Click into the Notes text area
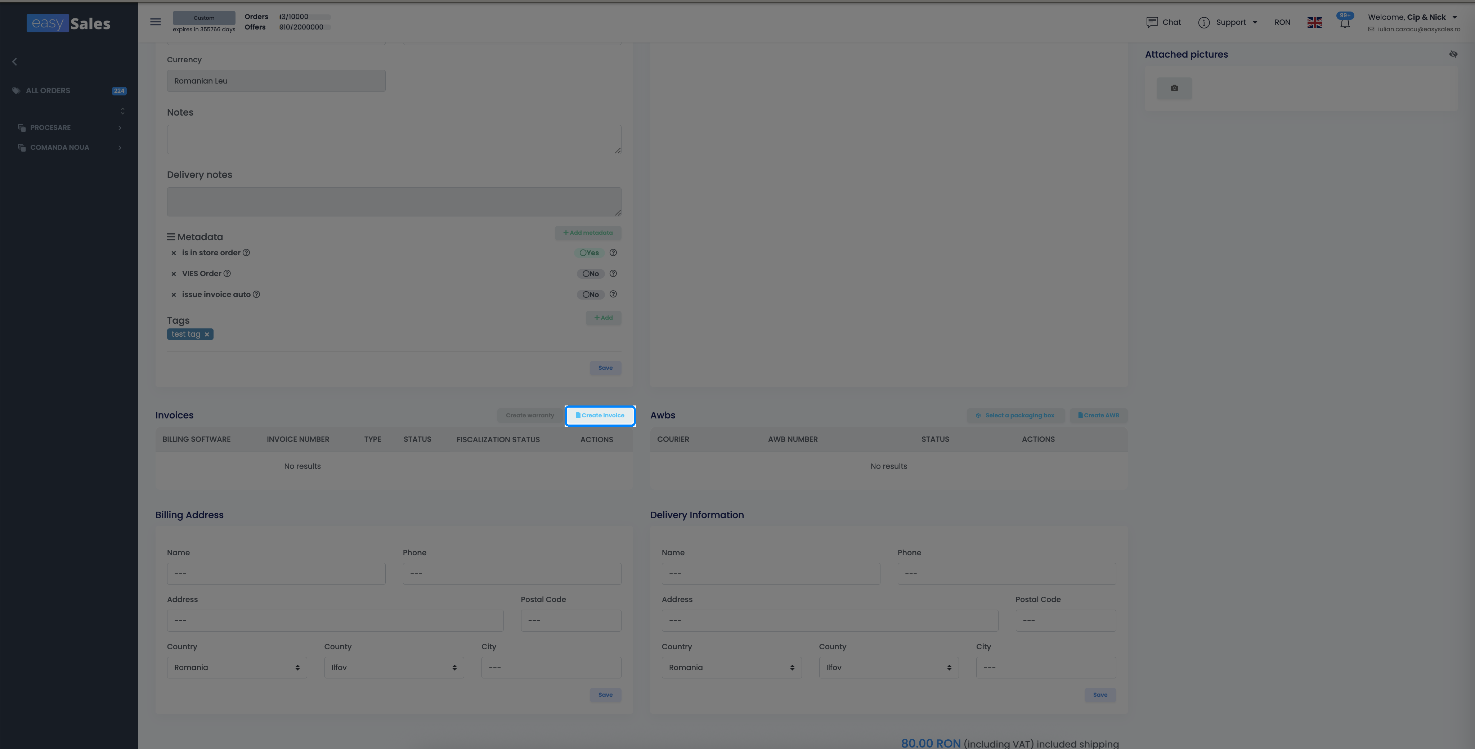 coord(394,140)
